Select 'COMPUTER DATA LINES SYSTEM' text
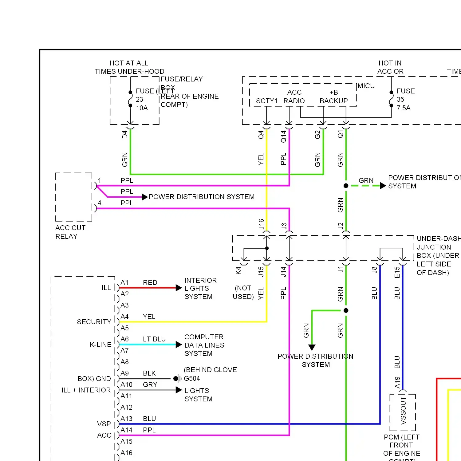 point(204,345)
